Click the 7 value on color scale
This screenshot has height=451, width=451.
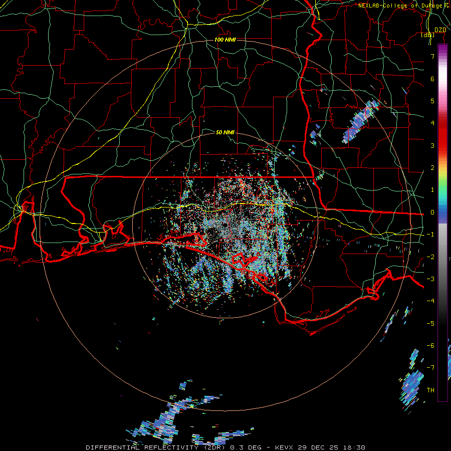click(x=432, y=56)
